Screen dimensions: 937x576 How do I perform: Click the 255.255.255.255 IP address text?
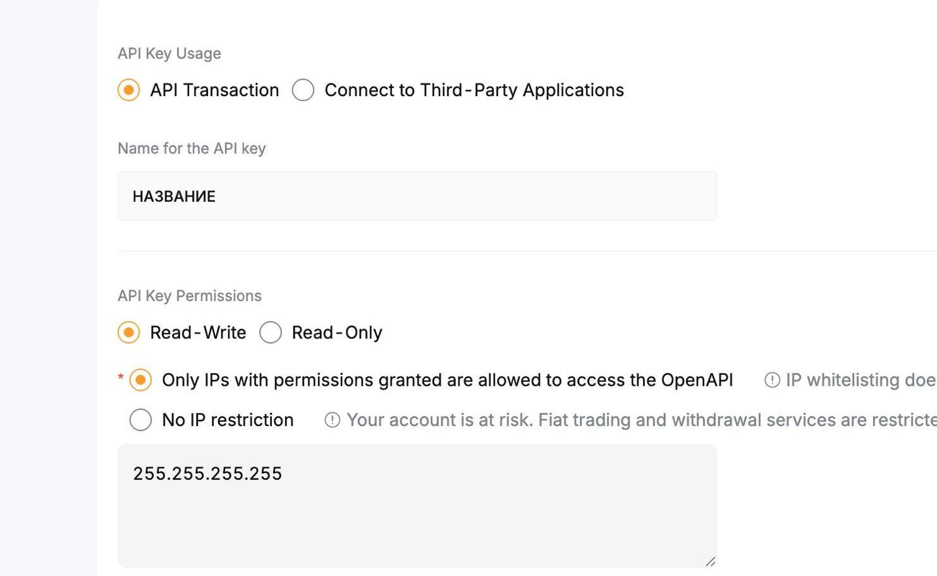click(x=207, y=474)
